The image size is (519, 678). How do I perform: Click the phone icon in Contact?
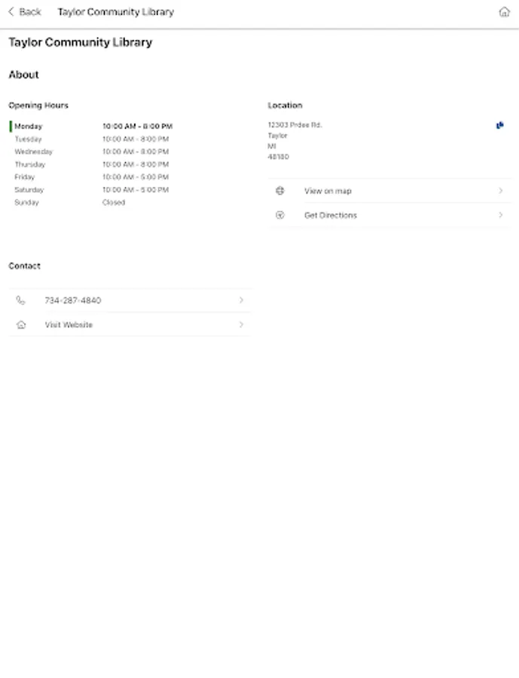pos(21,300)
